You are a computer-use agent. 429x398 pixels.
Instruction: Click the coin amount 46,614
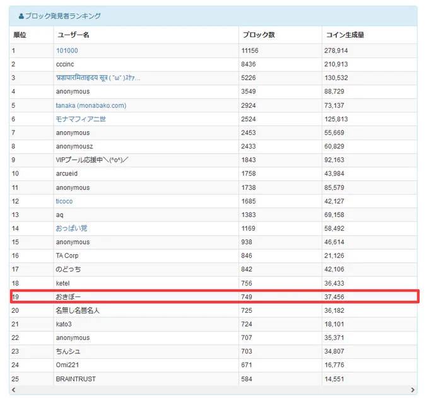point(334,242)
